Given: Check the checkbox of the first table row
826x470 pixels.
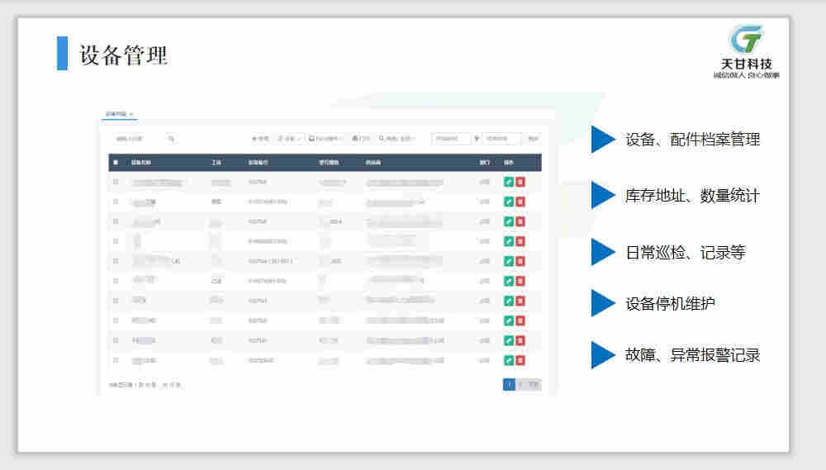Looking at the screenshot, I should (116, 182).
